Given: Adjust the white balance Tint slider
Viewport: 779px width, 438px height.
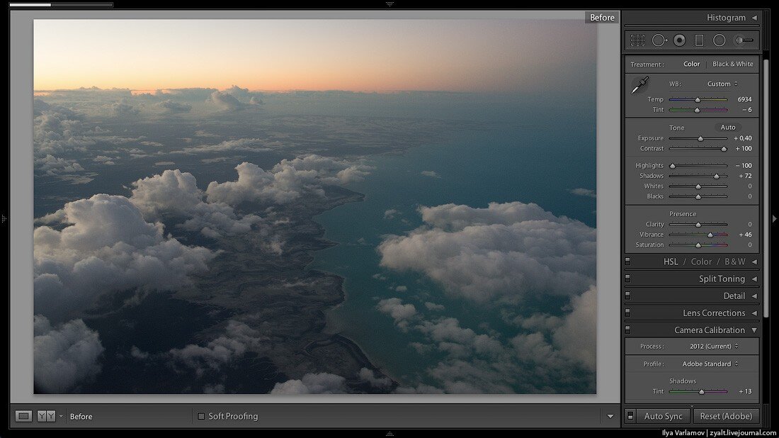Looking at the screenshot, I should coord(698,110).
